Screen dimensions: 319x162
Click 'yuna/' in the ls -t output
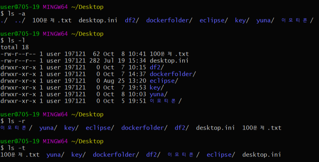(x=55, y=154)
